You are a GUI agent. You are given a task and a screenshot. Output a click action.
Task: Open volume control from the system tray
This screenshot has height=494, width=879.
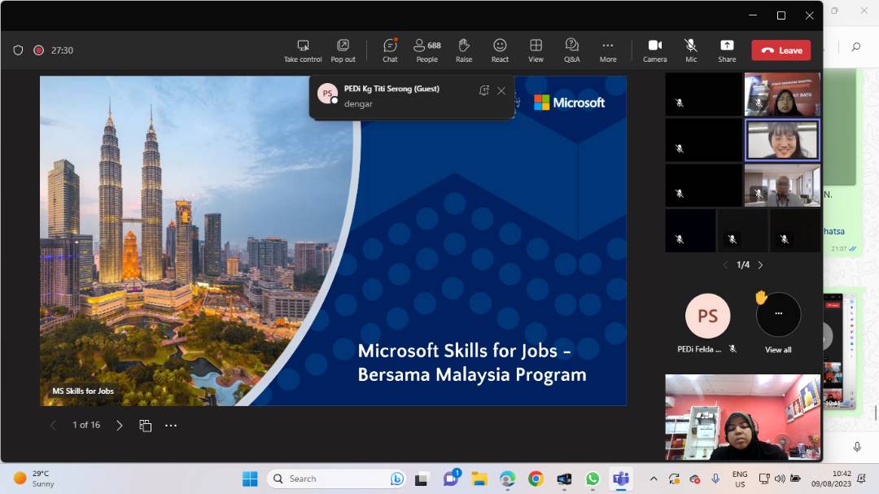(x=780, y=479)
